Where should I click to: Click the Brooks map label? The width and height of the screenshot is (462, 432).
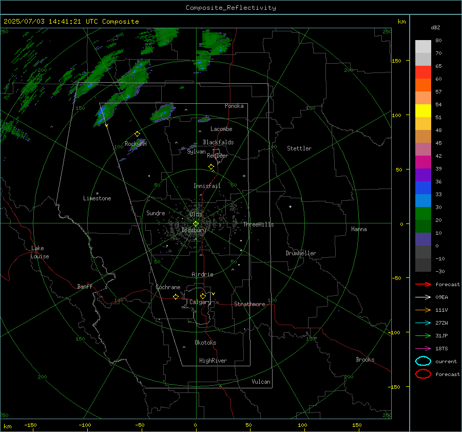365,360
